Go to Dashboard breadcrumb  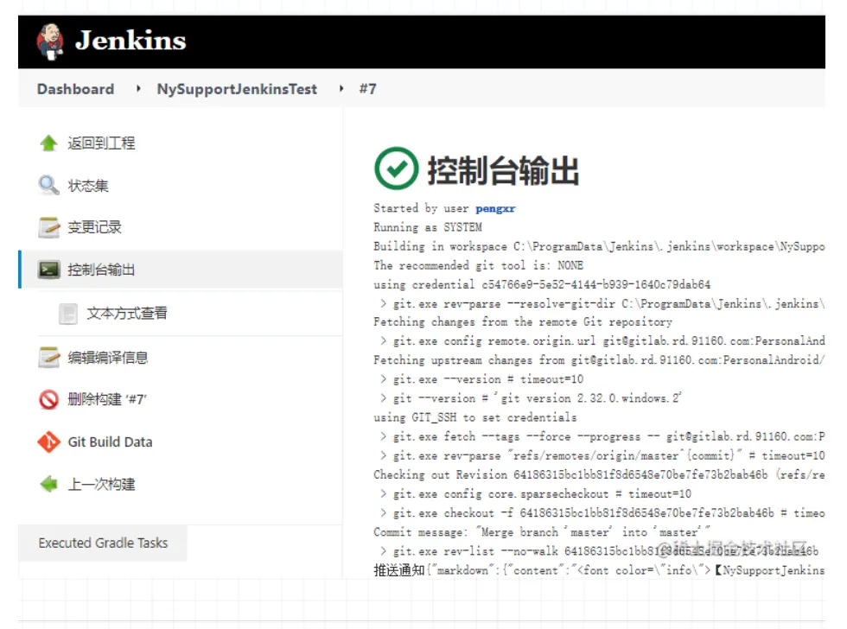(x=76, y=89)
